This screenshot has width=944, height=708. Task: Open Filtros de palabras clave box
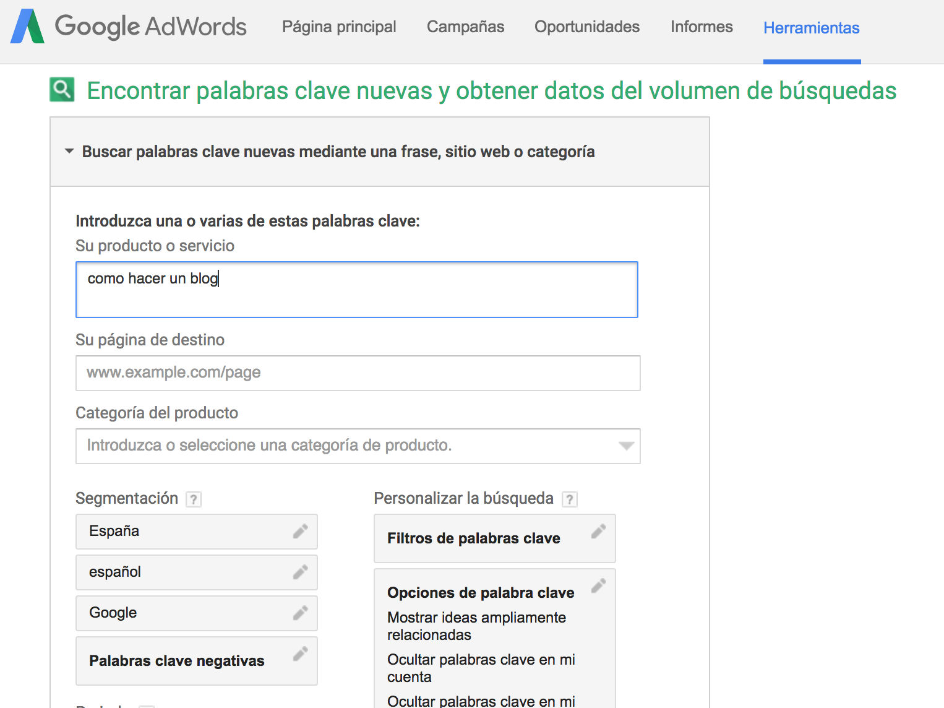tap(495, 538)
